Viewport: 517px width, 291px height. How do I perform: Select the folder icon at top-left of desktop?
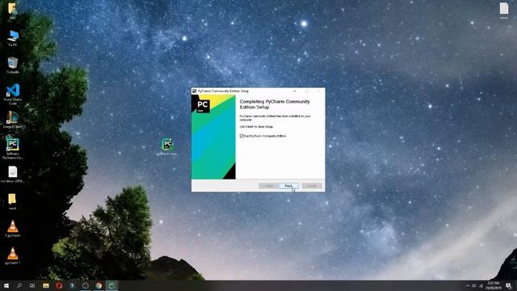point(12,11)
